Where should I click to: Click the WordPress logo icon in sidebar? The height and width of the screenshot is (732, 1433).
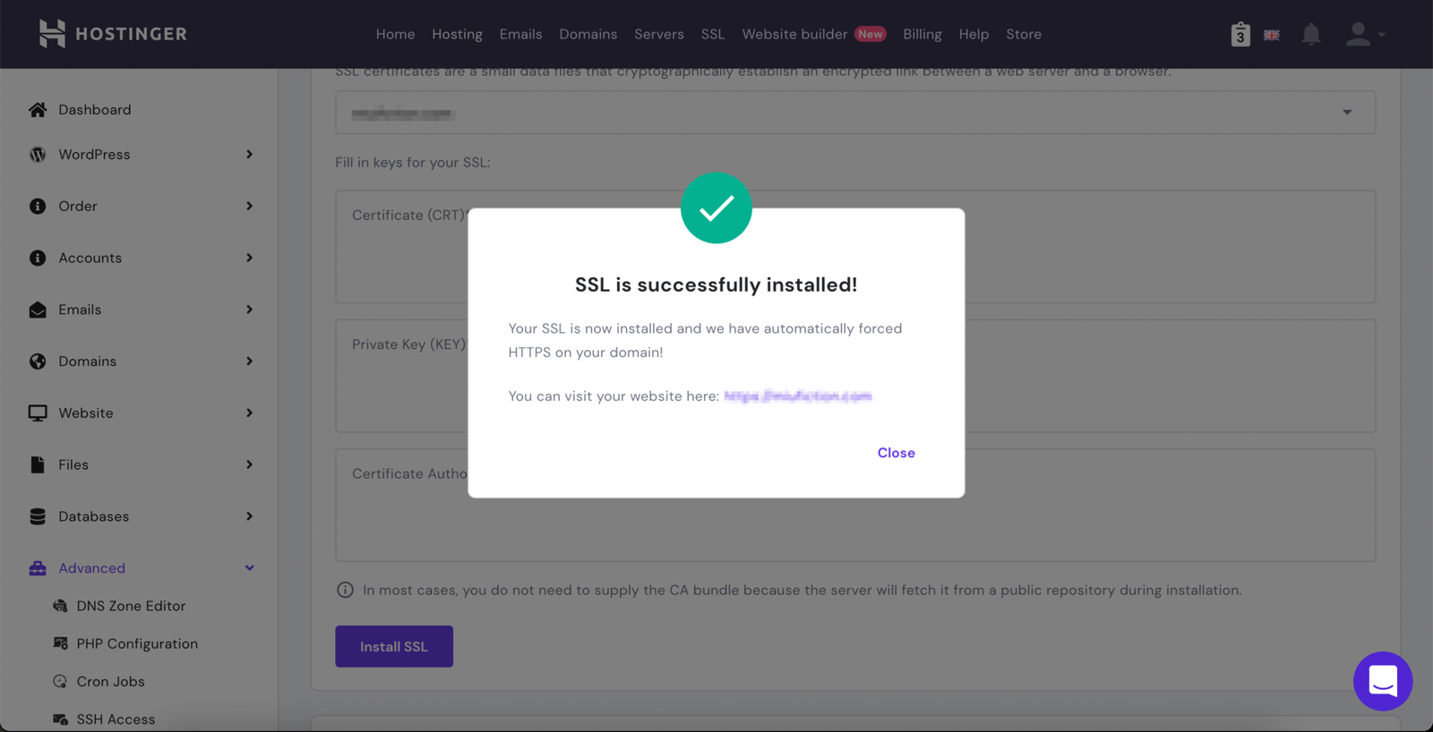click(38, 155)
